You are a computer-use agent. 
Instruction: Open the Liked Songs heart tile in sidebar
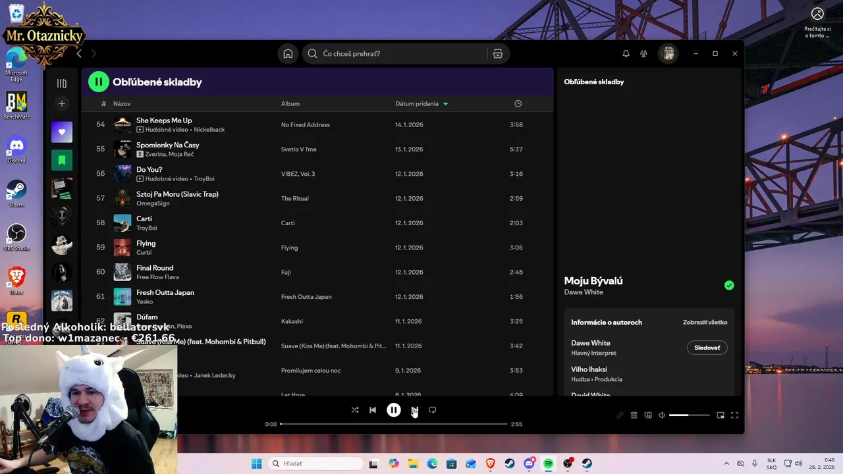(x=62, y=132)
